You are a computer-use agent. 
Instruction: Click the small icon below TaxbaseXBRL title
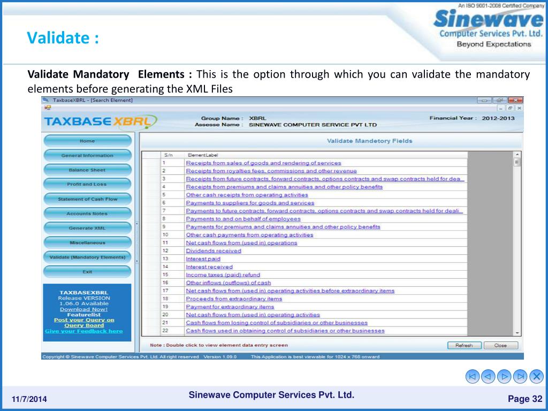[47, 108]
